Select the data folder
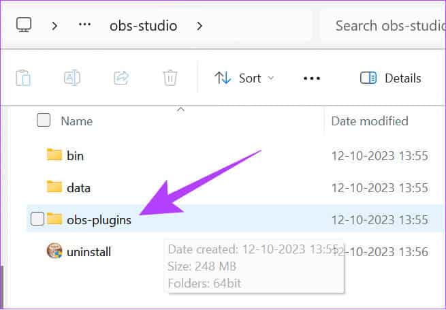The height and width of the screenshot is (310, 446). [x=78, y=188]
